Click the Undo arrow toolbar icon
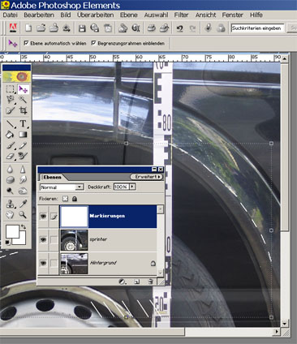This screenshot has height=344, width=297. [x=179, y=28]
